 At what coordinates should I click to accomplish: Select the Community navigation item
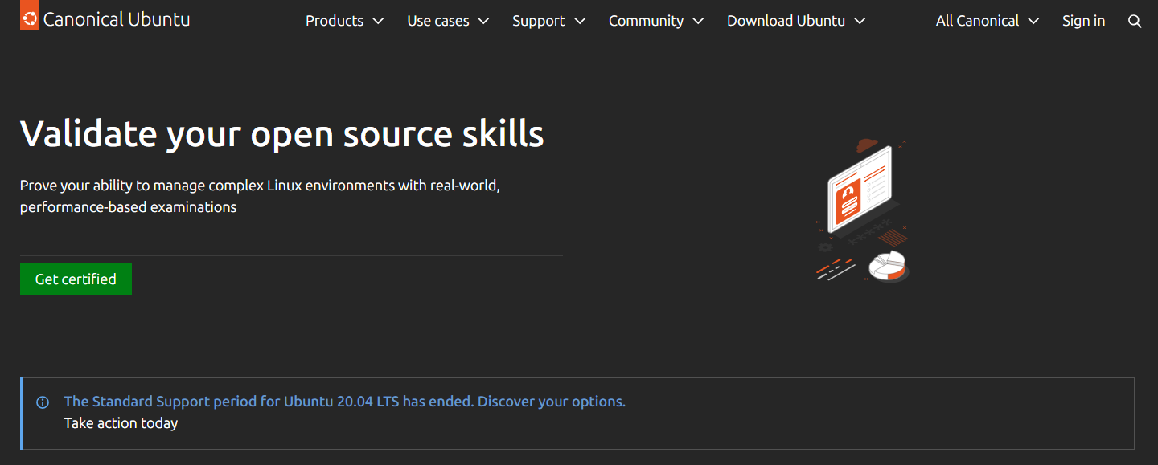click(646, 22)
